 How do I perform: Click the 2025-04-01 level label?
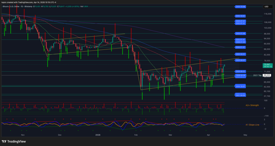click(x=240, y=54)
